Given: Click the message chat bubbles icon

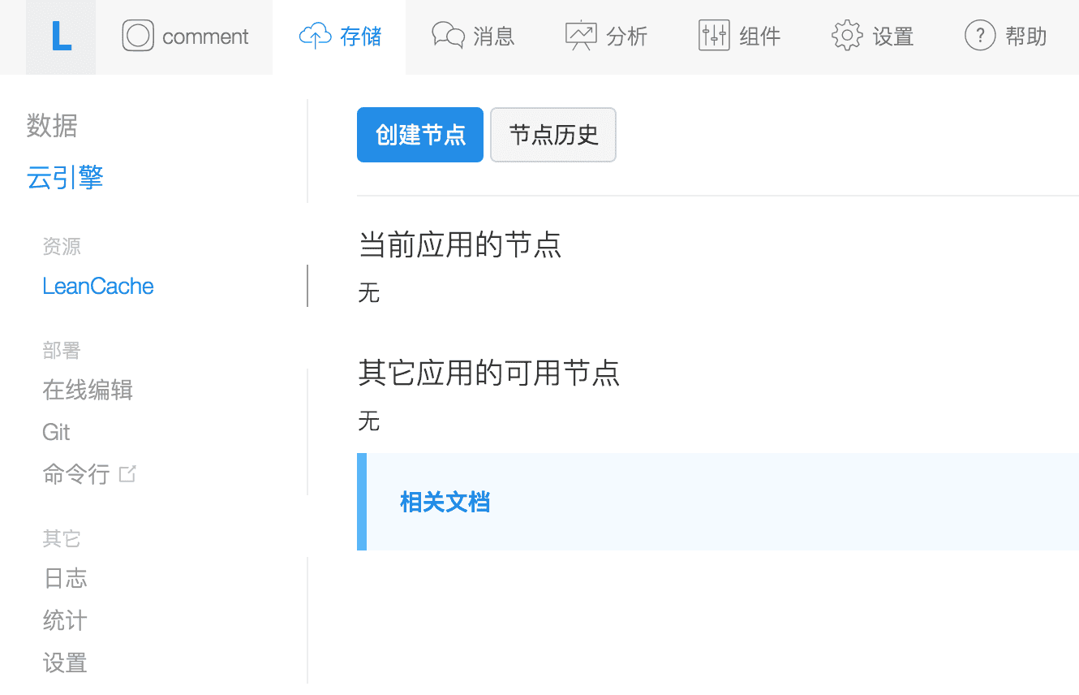Looking at the screenshot, I should (448, 37).
